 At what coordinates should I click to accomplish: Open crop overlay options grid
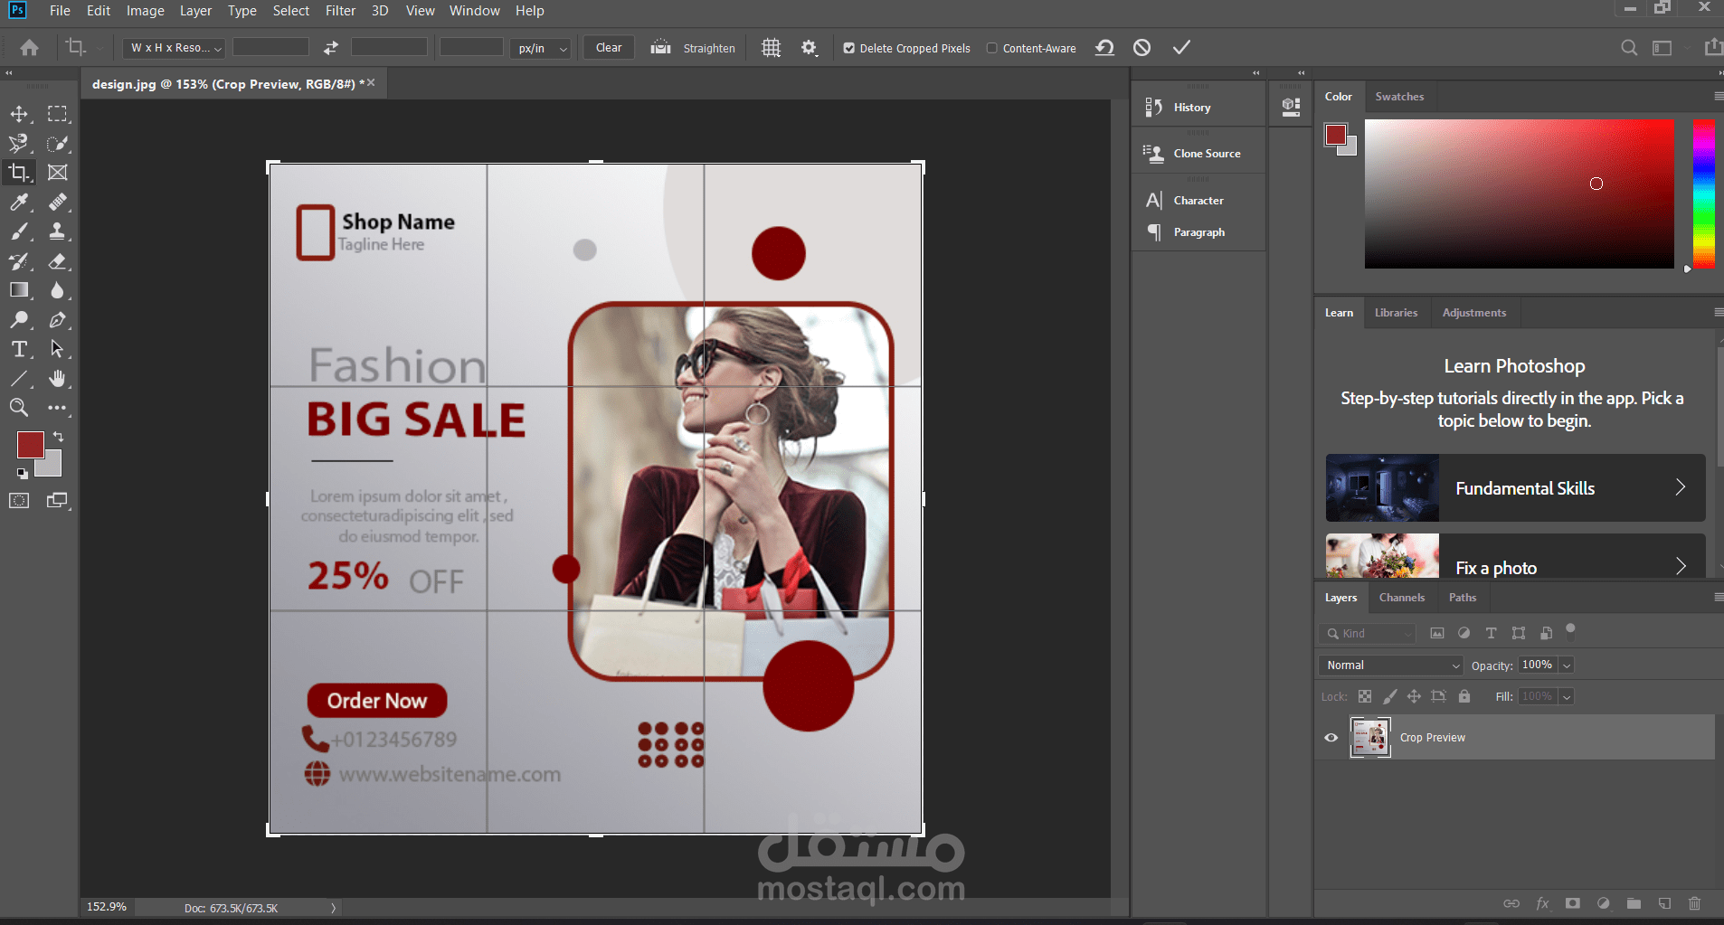pyautogui.click(x=771, y=48)
